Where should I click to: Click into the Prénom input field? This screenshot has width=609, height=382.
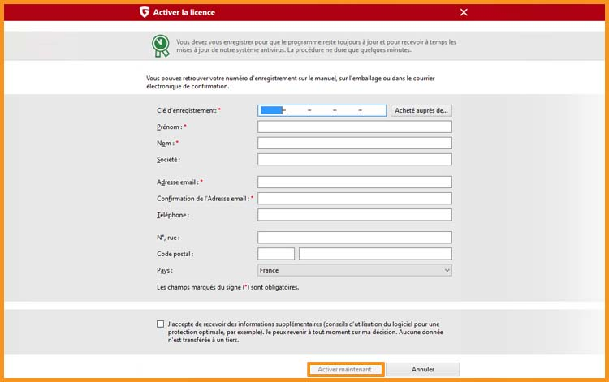coord(355,127)
